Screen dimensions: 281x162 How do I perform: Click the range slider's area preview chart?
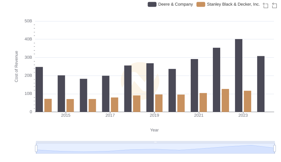click(x=155, y=149)
